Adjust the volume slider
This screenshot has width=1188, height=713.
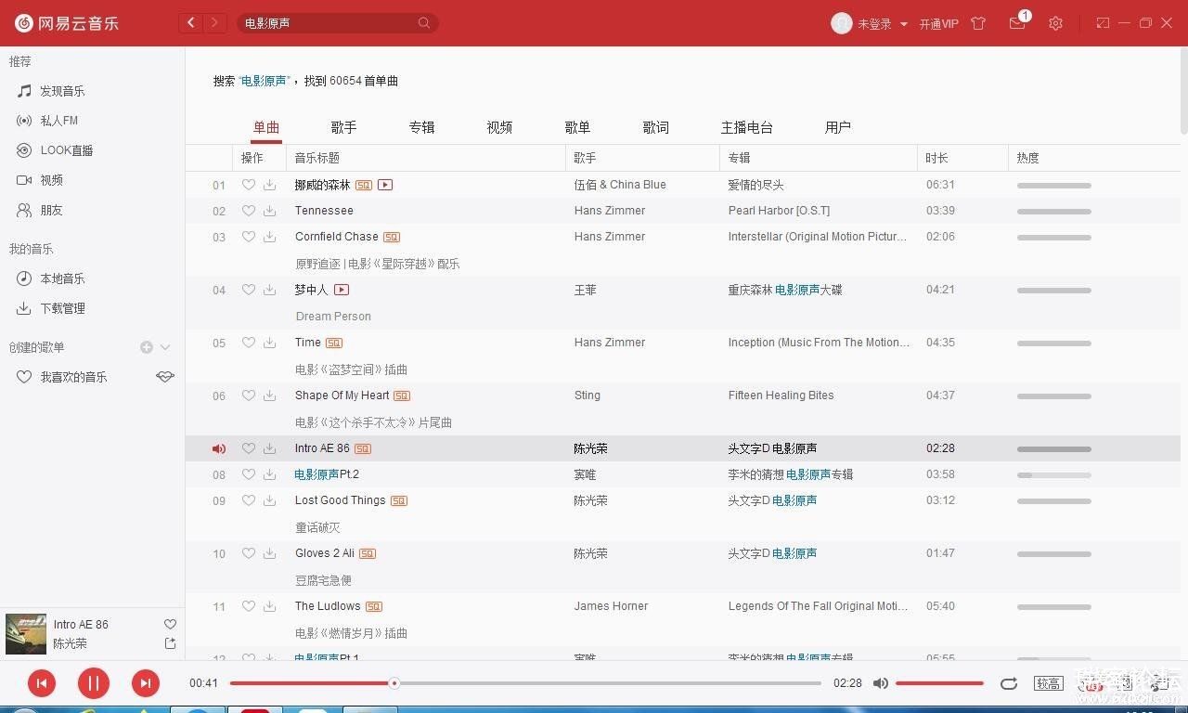click(939, 683)
